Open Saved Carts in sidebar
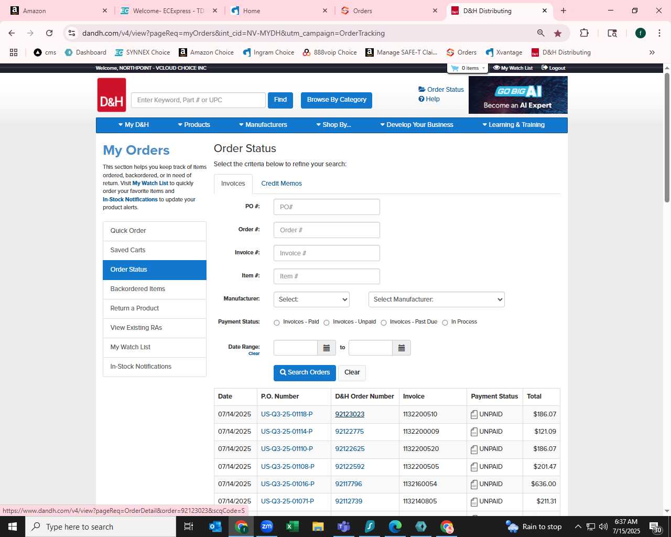Viewport: 671px width, 537px height. [x=155, y=250]
